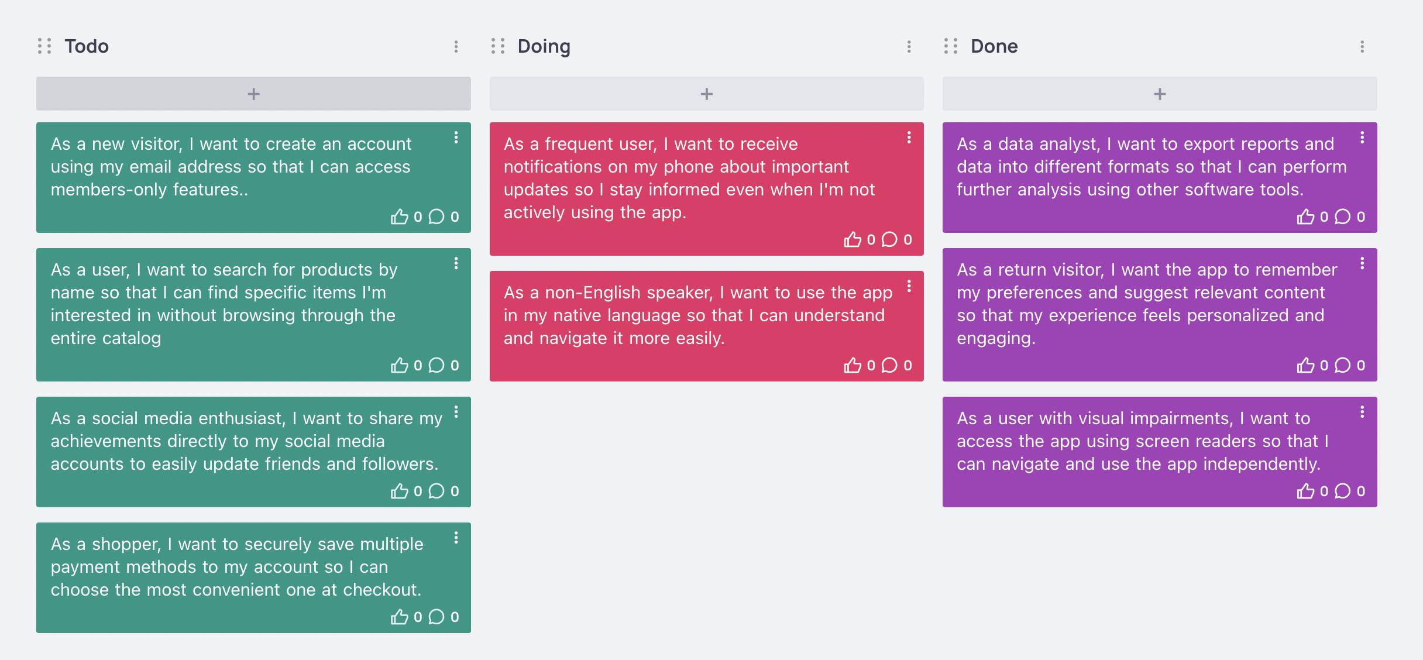Open the Done column options menu
1423x660 pixels.
tap(1362, 46)
